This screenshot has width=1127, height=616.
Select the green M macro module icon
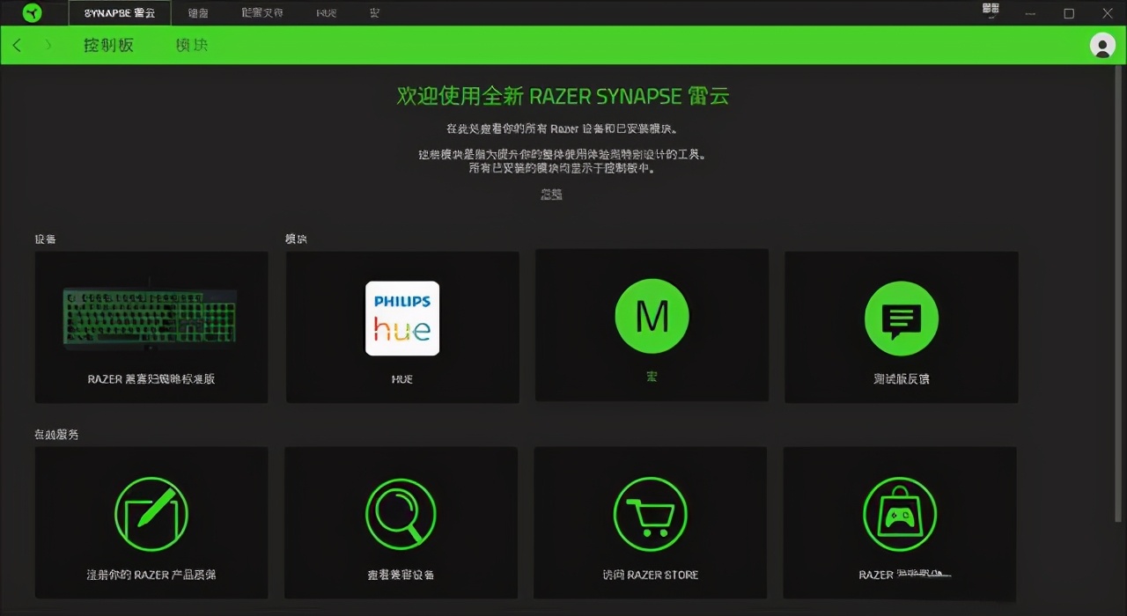click(x=652, y=316)
